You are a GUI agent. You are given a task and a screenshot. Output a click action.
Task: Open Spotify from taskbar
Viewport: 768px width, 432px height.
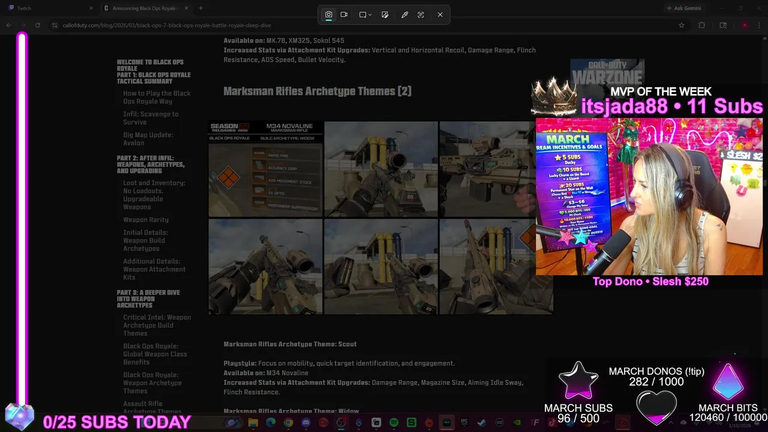394,423
